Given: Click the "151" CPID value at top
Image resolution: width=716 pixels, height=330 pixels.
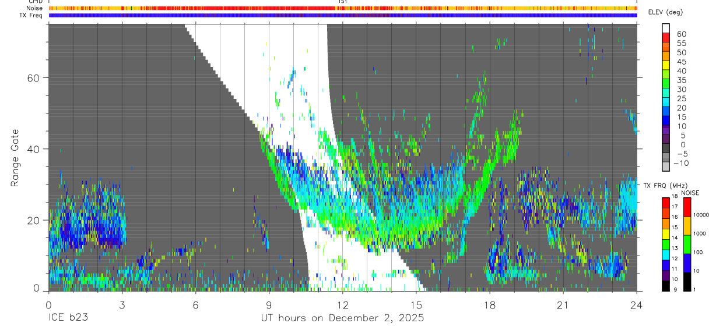Looking at the screenshot, I should [x=342, y=2].
